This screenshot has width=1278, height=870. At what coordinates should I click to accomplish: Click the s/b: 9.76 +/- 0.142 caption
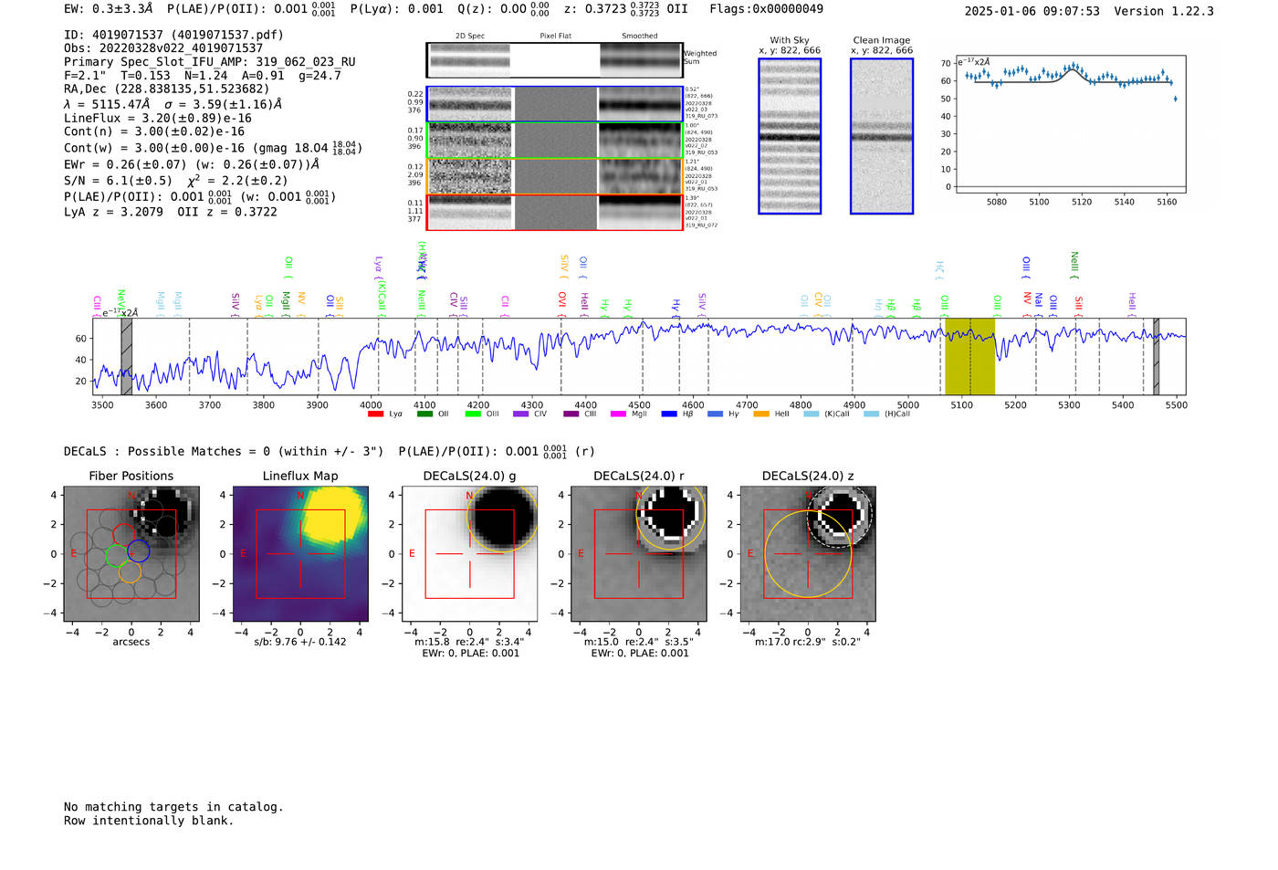[300, 642]
